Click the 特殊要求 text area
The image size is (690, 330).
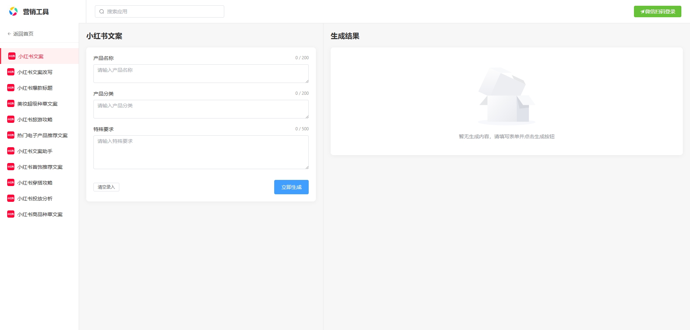[x=201, y=152]
